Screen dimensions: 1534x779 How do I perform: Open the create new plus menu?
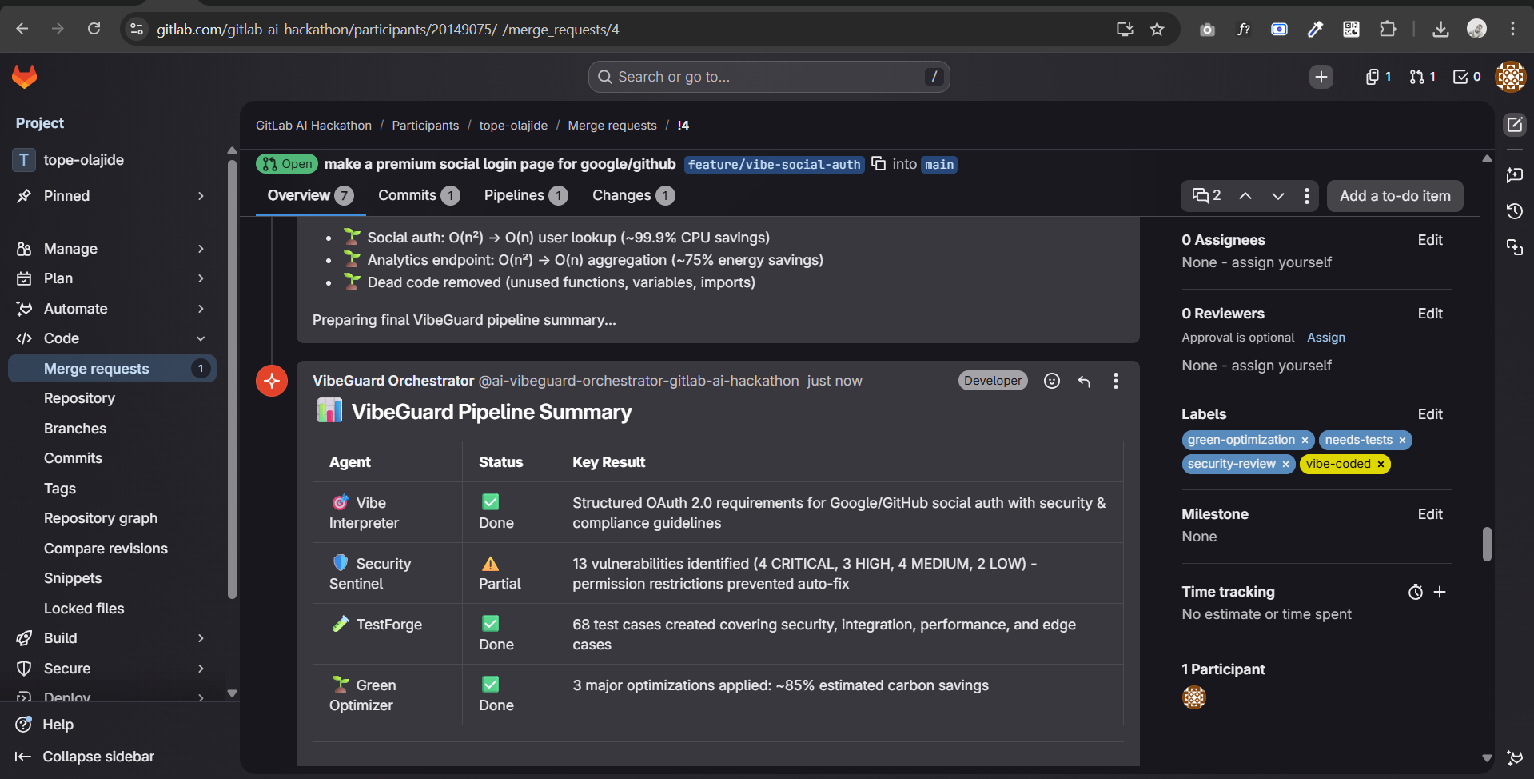pyautogui.click(x=1321, y=77)
